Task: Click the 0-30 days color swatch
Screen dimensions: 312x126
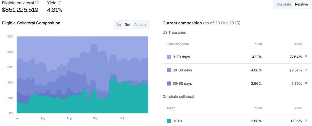Action: coord(169,57)
